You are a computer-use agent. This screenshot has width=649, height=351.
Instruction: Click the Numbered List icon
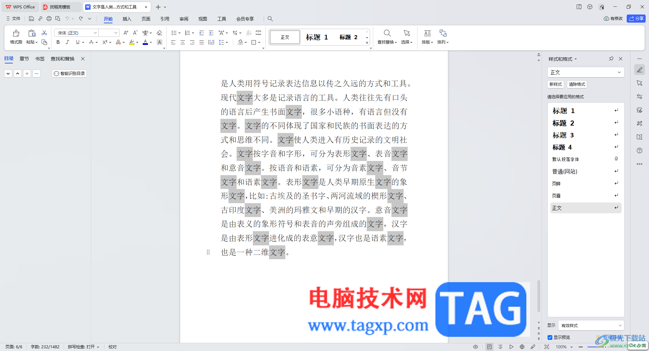(x=187, y=33)
